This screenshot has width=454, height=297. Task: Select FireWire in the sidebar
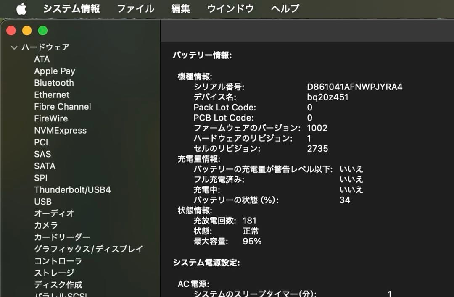tap(50, 118)
